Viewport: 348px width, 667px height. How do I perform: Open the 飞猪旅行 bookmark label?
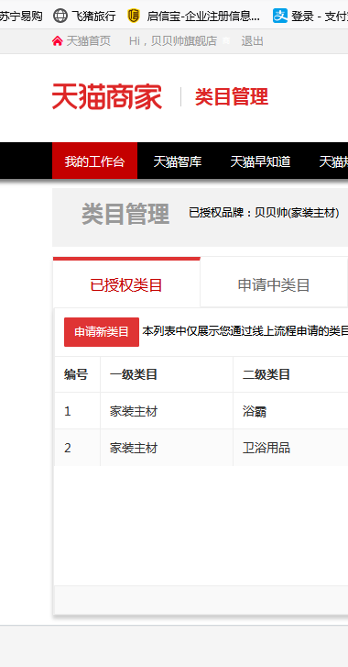click(x=93, y=17)
